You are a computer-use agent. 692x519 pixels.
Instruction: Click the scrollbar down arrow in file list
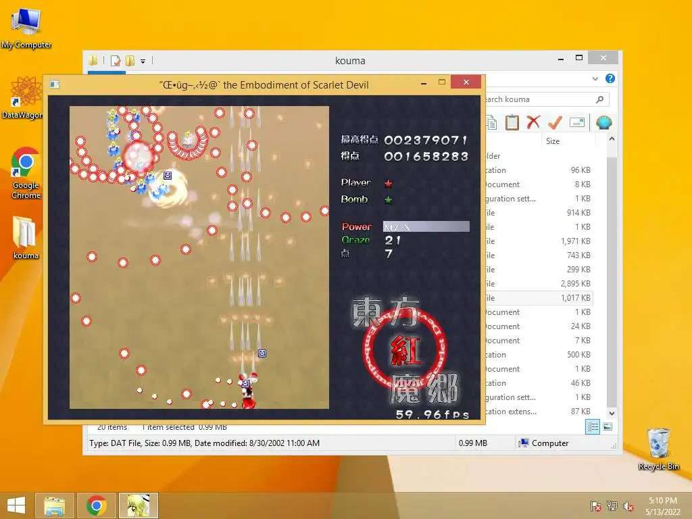coord(612,414)
